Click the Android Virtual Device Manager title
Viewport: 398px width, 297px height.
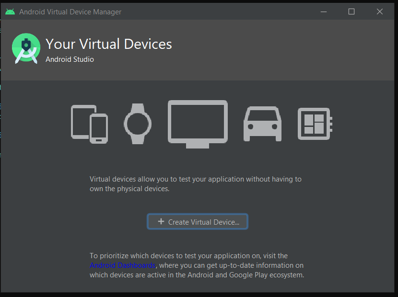[70, 12]
